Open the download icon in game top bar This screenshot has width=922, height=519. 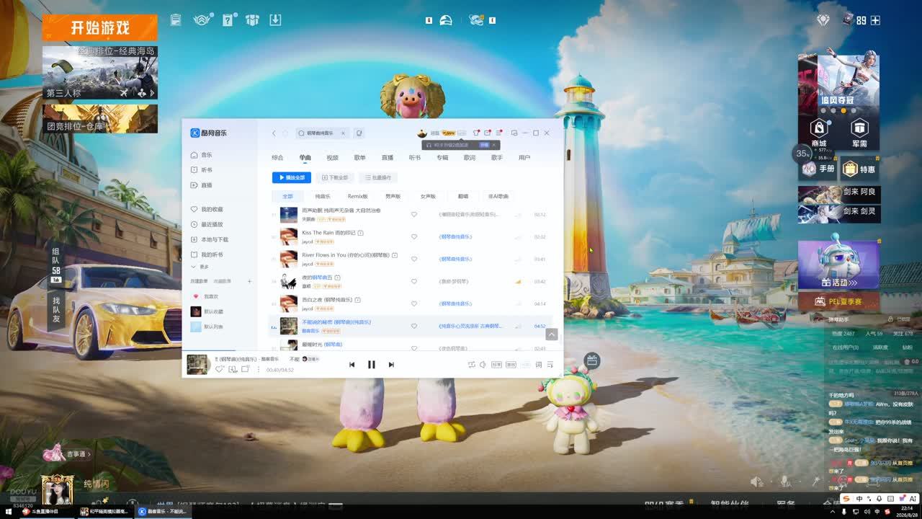[x=275, y=20]
